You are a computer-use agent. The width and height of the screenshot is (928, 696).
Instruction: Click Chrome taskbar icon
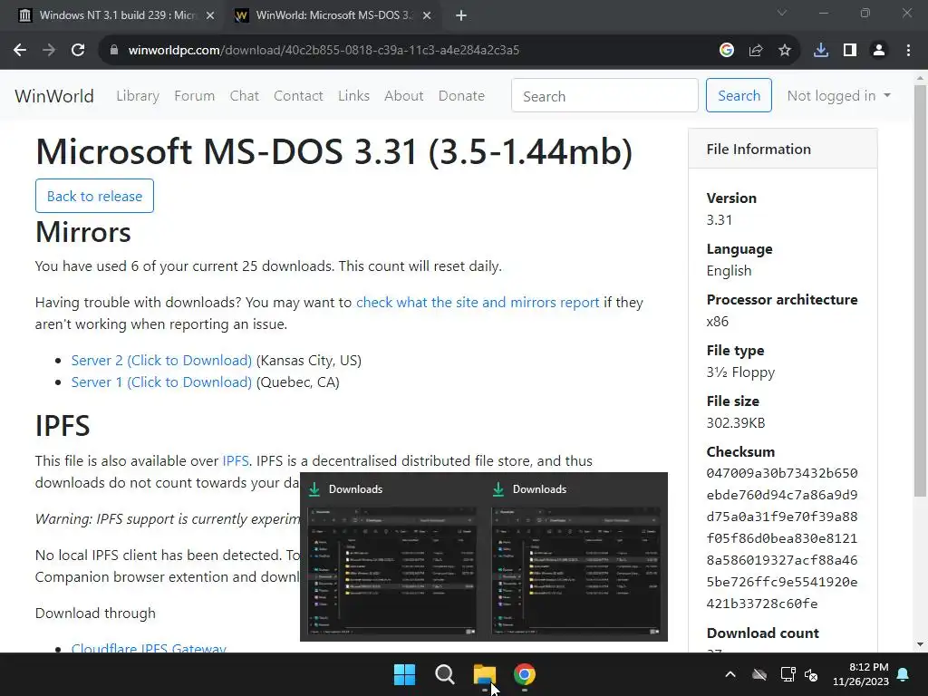pos(525,674)
